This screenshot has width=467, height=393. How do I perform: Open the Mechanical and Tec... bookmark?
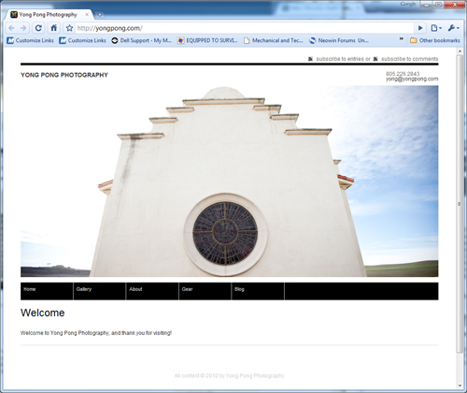(274, 40)
